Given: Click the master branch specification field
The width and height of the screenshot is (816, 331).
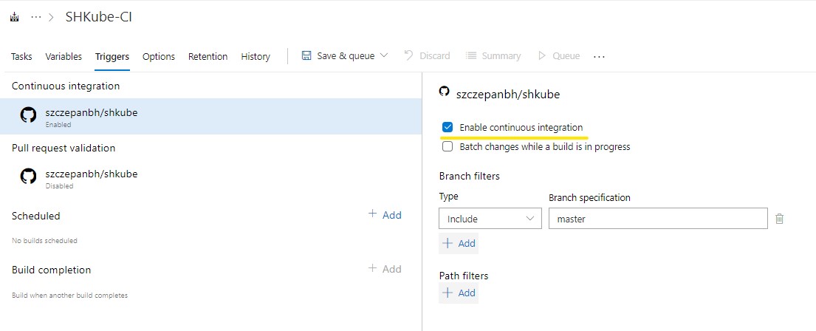Looking at the screenshot, I should 658,219.
